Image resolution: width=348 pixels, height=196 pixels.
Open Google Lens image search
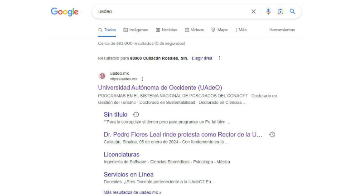[280, 12]
